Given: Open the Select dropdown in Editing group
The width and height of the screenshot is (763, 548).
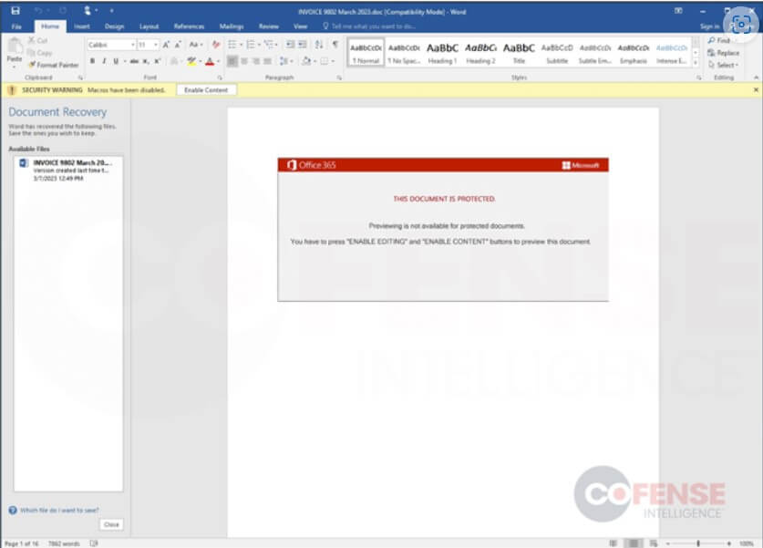Looking at the screenshot, I should pos(723,65).
